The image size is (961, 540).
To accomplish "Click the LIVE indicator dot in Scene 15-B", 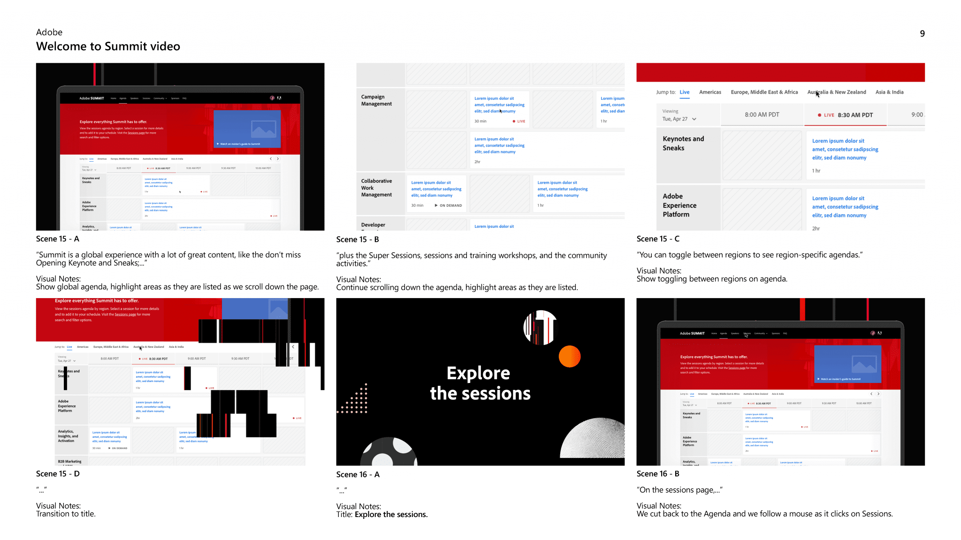I will pos(514,121).
